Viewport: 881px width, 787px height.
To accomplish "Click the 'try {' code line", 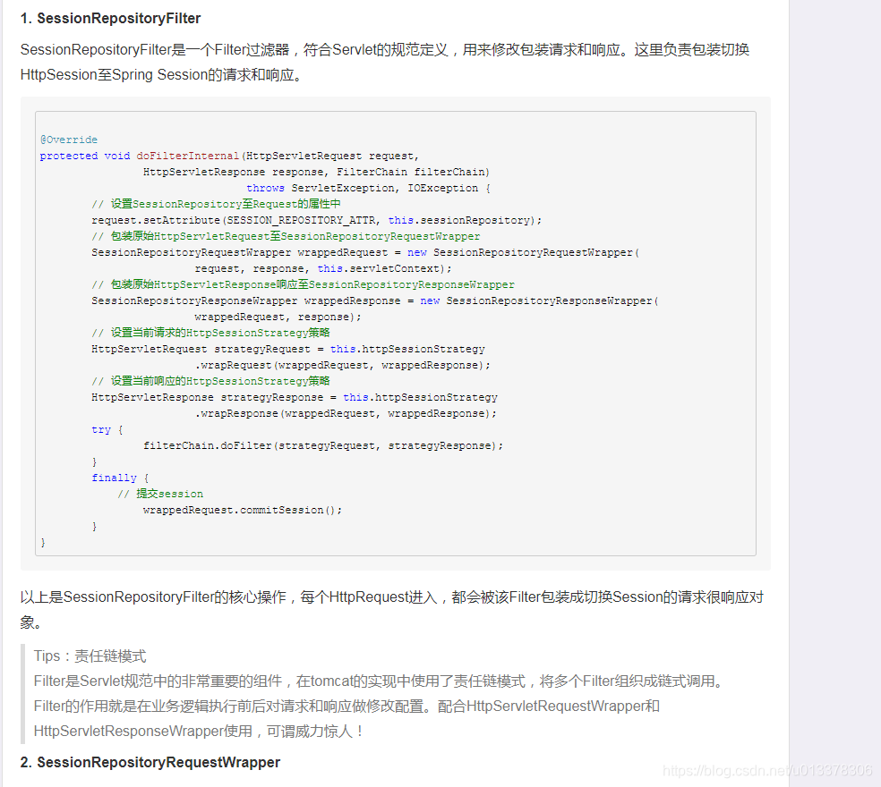I will (107, 429).
